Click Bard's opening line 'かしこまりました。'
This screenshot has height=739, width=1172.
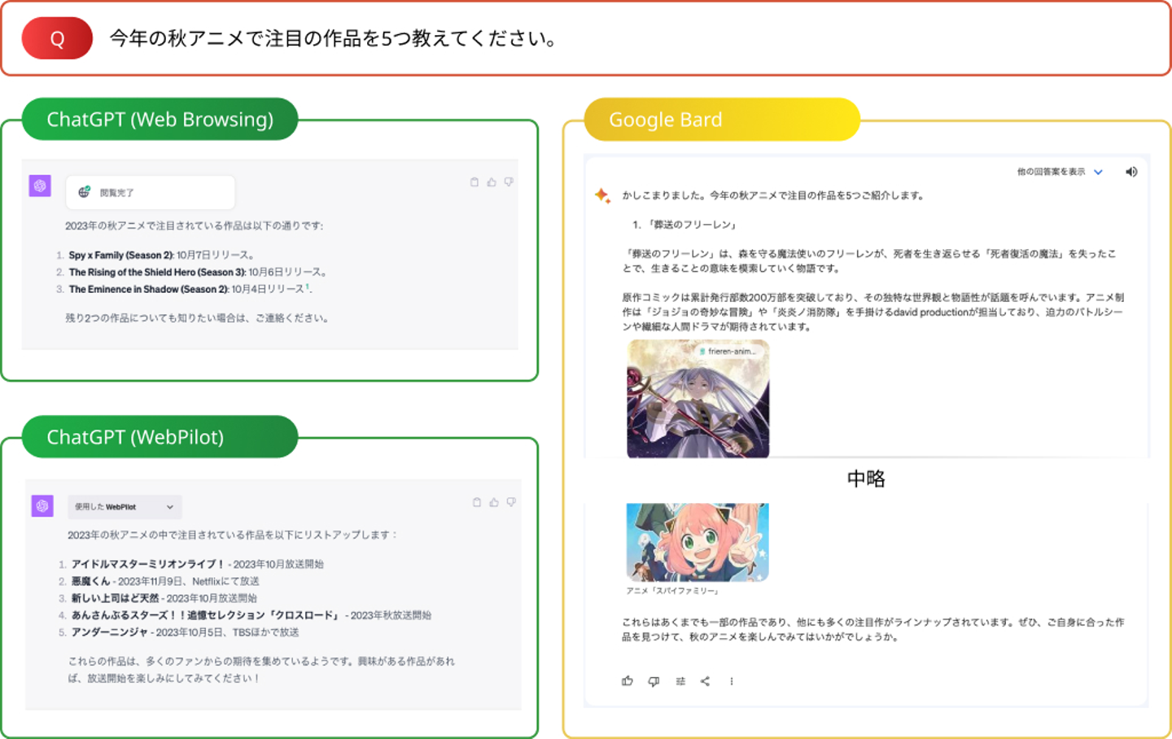click(x=666, y=195)
